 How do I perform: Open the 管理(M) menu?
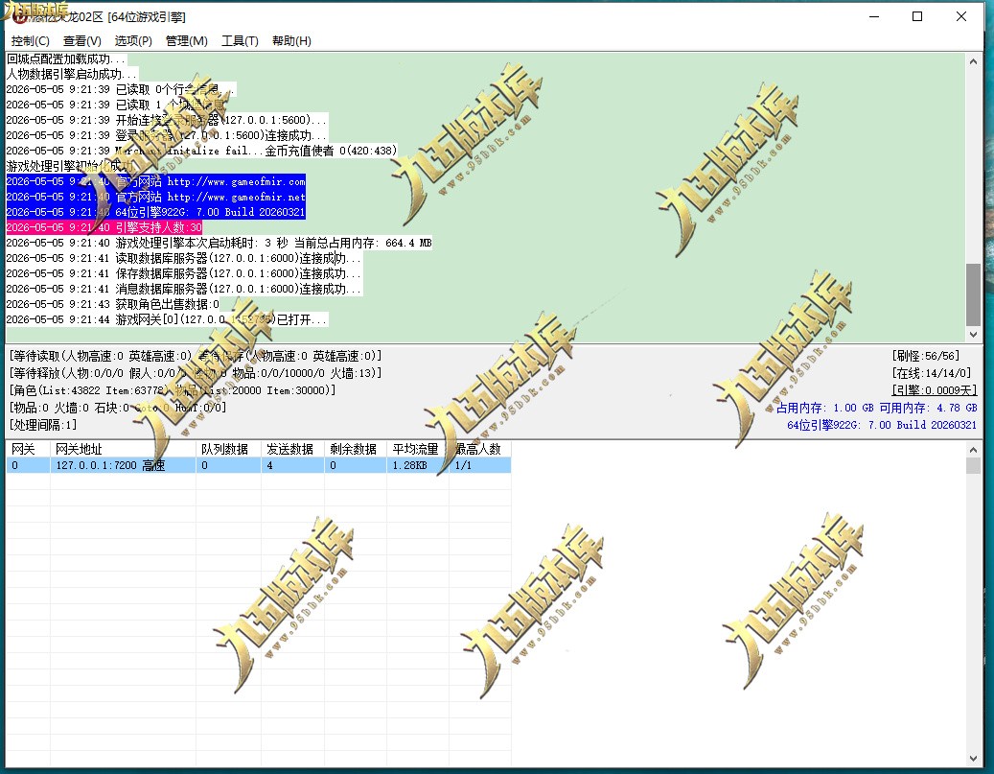186,41
